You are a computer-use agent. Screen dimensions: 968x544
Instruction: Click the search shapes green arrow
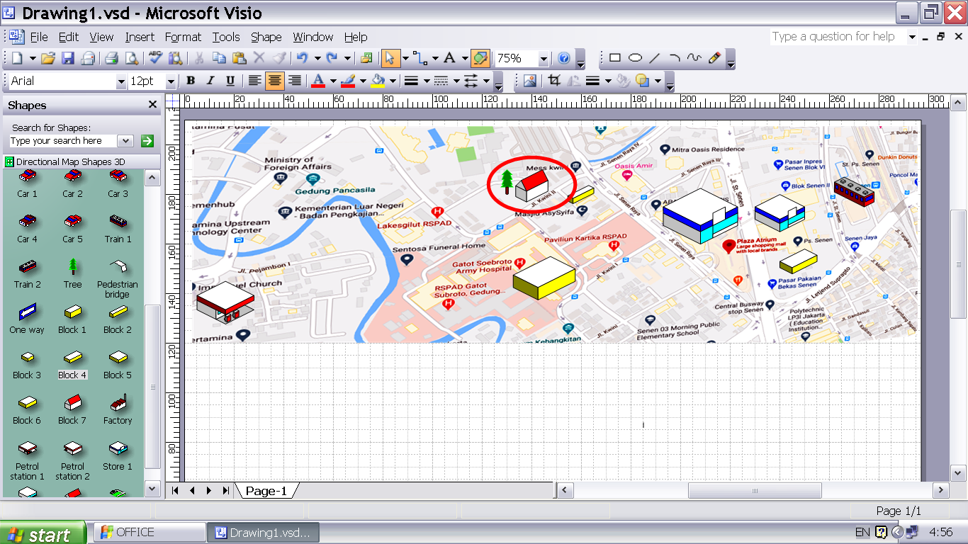coord(147,141)
